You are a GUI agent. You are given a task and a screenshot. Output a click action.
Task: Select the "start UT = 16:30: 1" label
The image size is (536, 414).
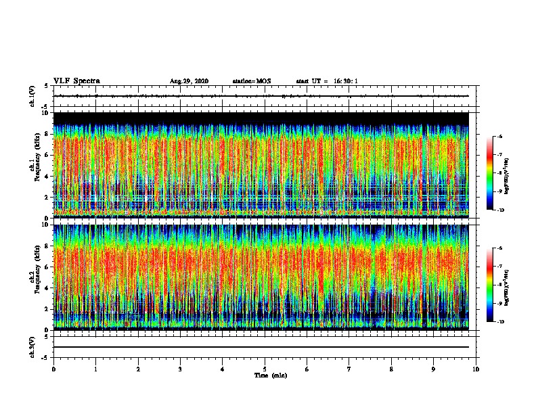(x=327, y=81)
